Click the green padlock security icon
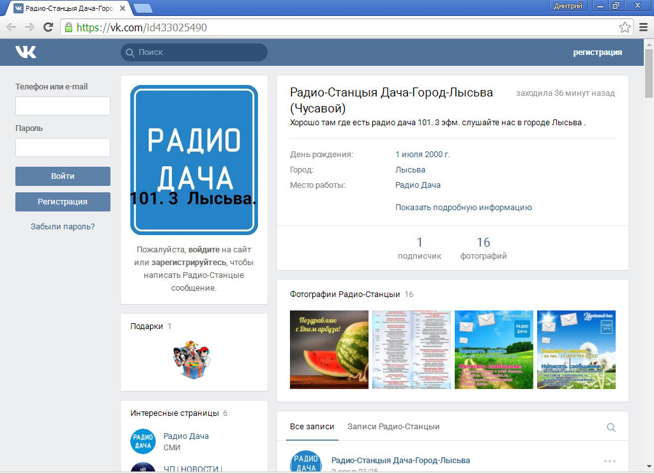 coord(68,27)
